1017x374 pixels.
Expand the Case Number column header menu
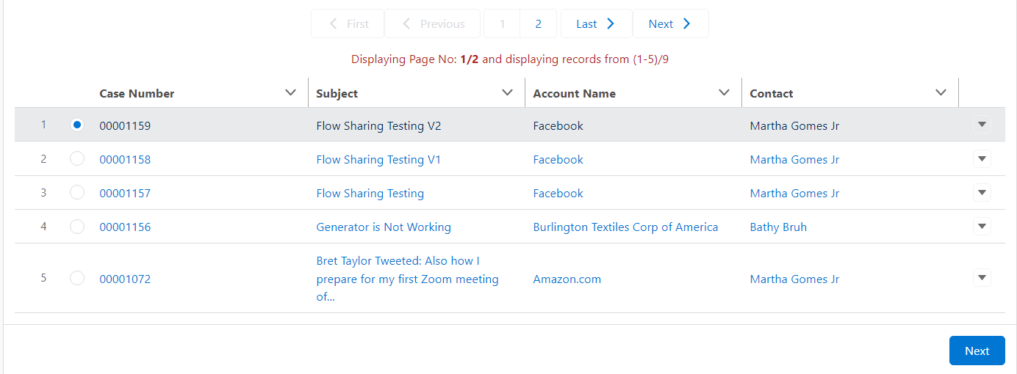(290, 92)
